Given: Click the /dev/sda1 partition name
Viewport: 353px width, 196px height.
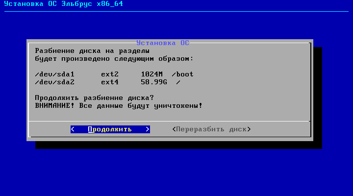Looking at the screenshot, I should point(55,74).
